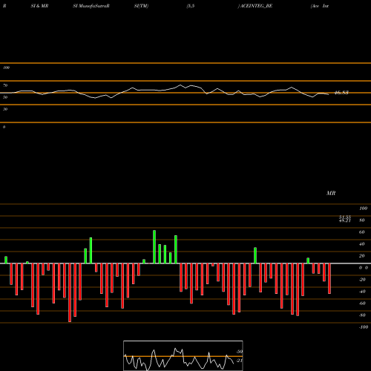Click the MR label above the histogram

[x=331, y=193]
